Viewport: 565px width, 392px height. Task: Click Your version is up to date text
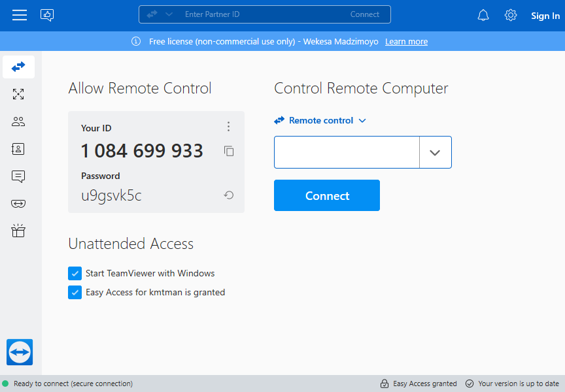519,384
